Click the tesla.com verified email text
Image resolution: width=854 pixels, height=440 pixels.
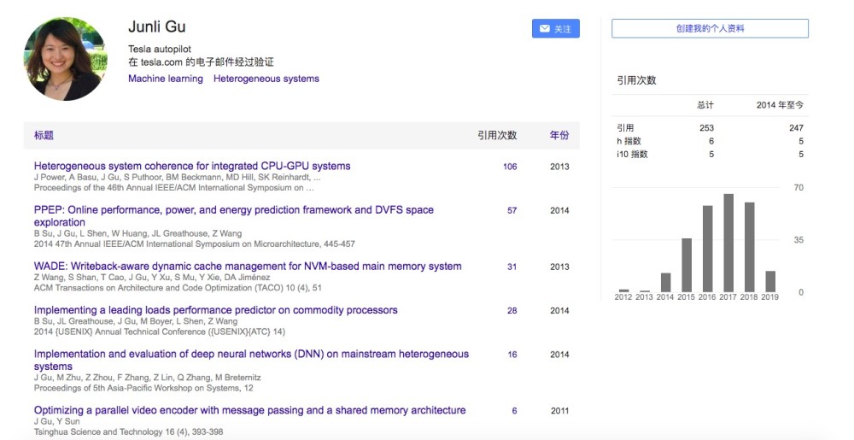point(201,62)
